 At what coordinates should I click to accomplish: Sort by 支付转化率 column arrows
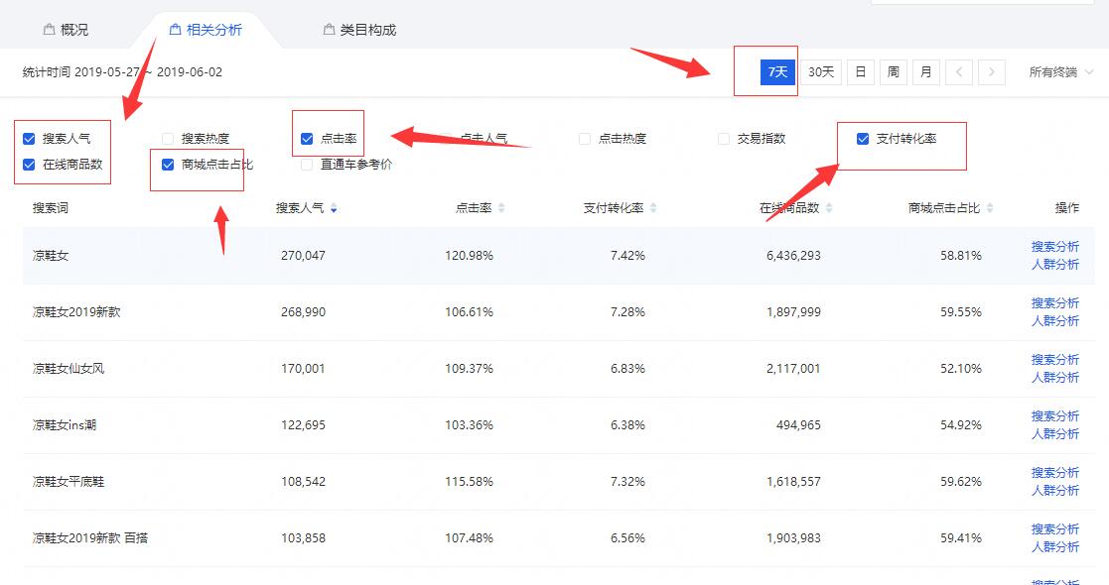(653, 207)
